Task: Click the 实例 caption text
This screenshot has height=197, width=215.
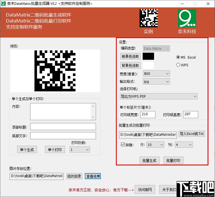Action: click(x=148, y=32)
